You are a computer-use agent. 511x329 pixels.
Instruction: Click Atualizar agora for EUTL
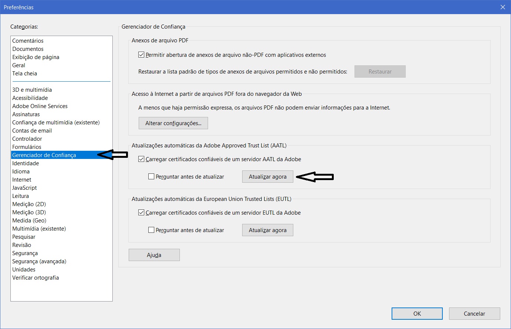click(268, 230)
